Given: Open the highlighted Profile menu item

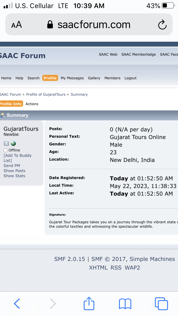Looking at the screenshot, I should [x=50, y=78].
